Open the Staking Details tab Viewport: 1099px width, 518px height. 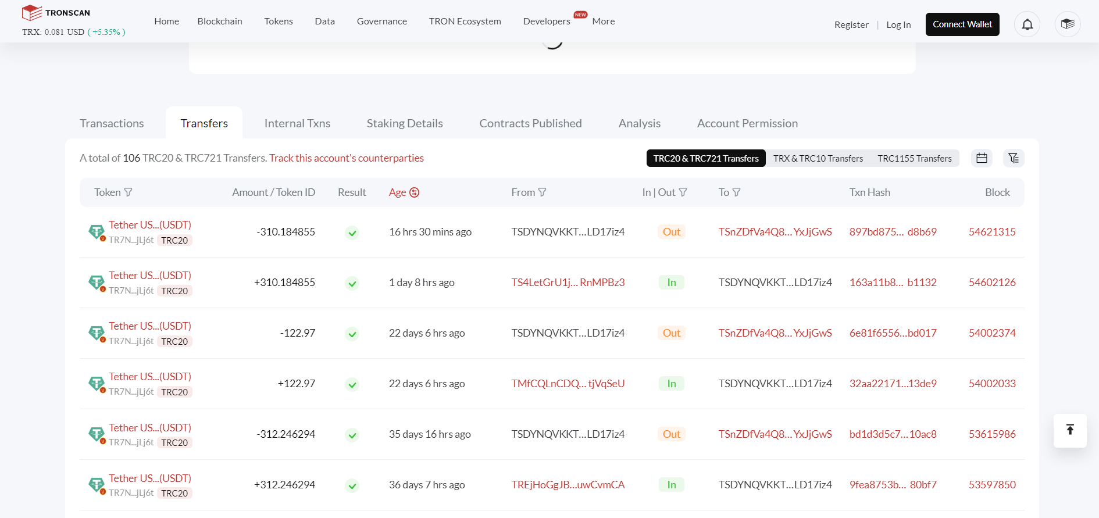point(405,123)
